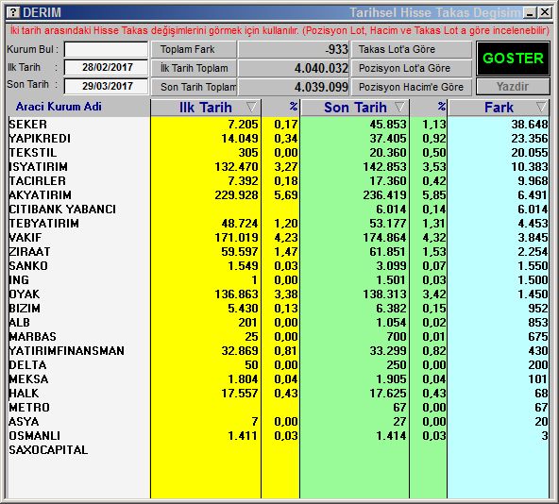Edit the Ilk Tarih date field 28/02/2017
Viewport: 559px width, 504px height.
pyautogui.click(x=107, y=67)
